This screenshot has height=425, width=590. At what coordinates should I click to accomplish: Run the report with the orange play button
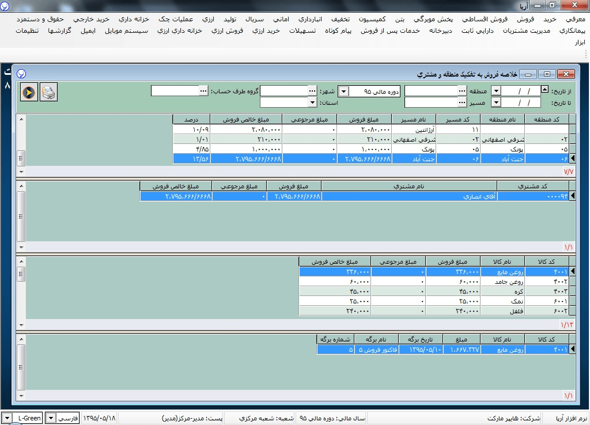29,92
